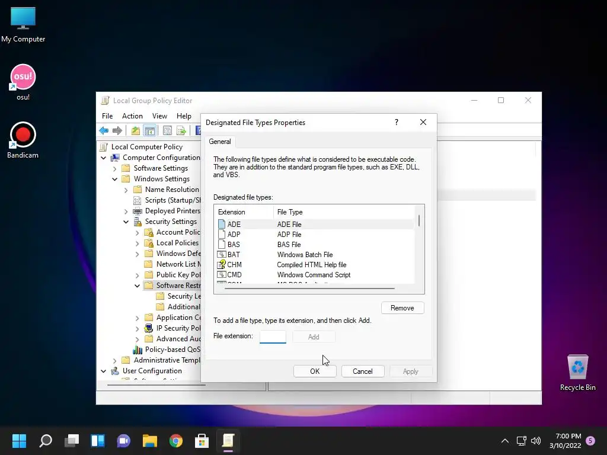Expand the Name Resolution Policy node
Screen dimensions: 607x455
126,190
